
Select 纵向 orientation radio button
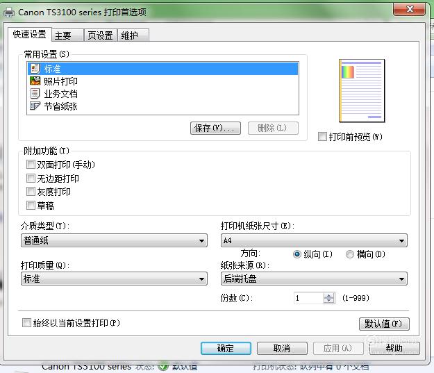click(297, 254)
